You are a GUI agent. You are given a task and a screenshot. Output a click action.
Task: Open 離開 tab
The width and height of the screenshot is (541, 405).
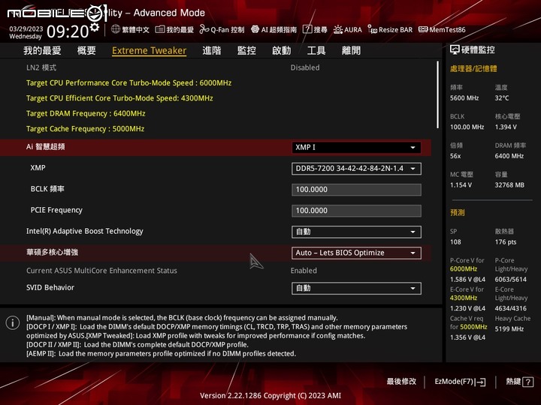tap(351, 51)
